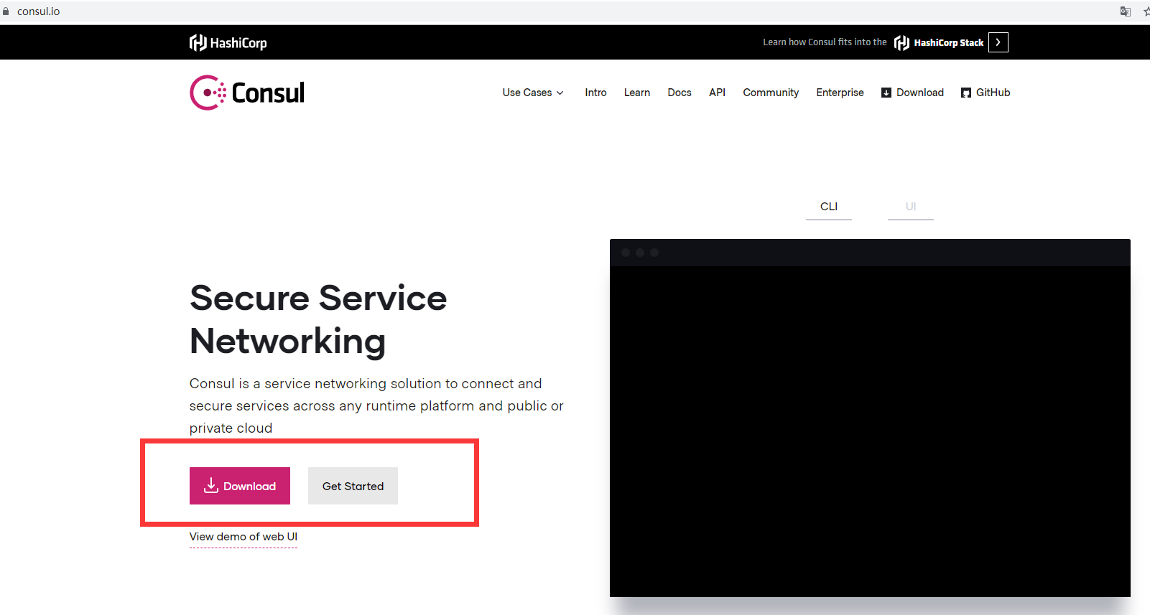Viewport: 1150px width, 615px height.
Task: Click the Get Started button
Action: [353, 486]
